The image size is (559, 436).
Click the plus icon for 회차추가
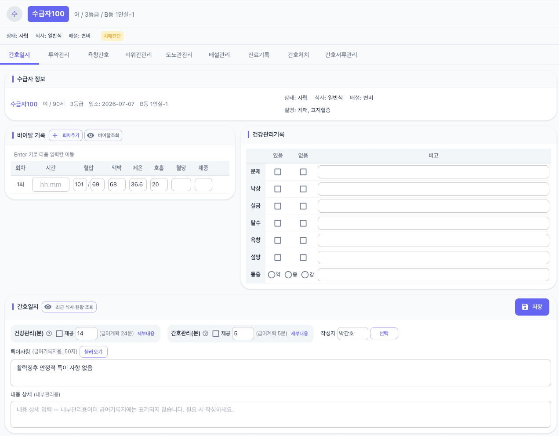[55, 135]
